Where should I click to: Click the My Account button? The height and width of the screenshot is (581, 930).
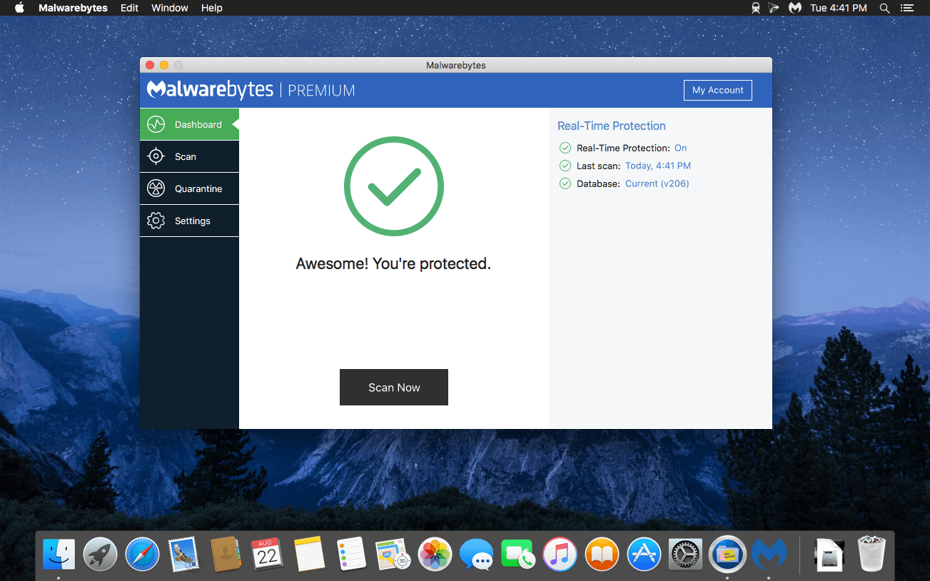coord(717,90)
